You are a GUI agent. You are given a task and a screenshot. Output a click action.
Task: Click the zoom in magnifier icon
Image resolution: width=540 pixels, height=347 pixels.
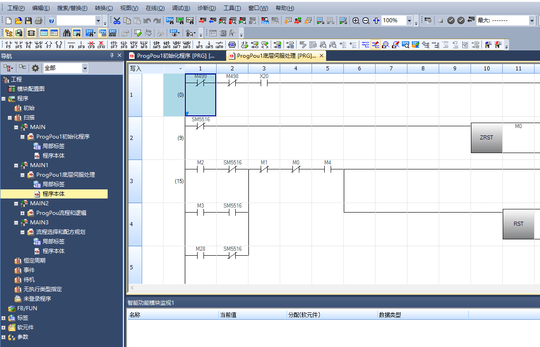pyautogui.click(x=356, y=21)
